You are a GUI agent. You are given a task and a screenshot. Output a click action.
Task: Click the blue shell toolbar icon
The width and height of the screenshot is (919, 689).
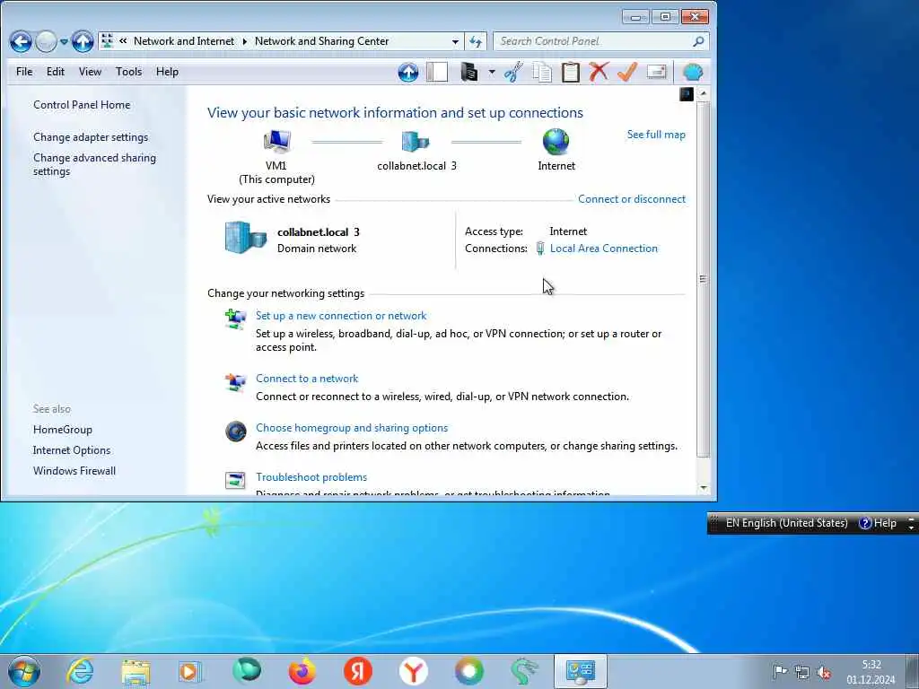pos(693,72)
